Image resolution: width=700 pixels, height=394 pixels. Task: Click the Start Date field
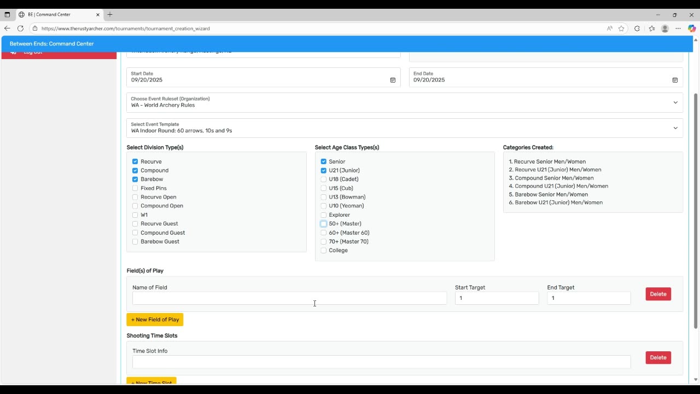[264, 77]
